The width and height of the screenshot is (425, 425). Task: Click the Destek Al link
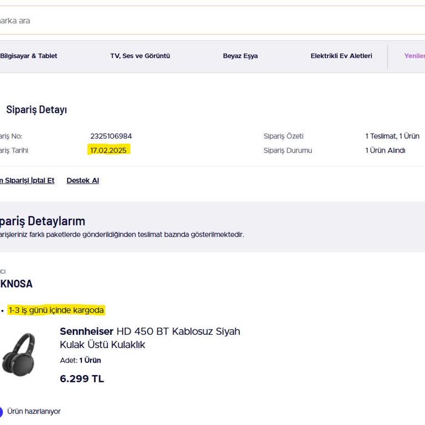(82, 180)
